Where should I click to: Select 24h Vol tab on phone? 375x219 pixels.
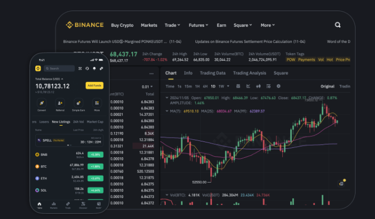pos(78,122)
